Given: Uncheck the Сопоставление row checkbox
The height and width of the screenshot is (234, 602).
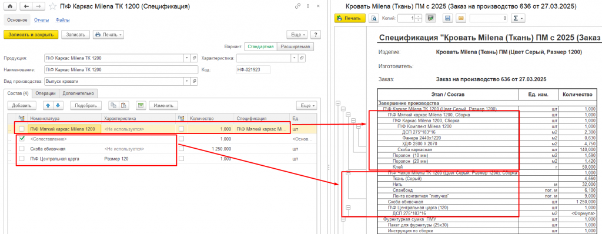Looking at the screenshot, I should point(22,139).
